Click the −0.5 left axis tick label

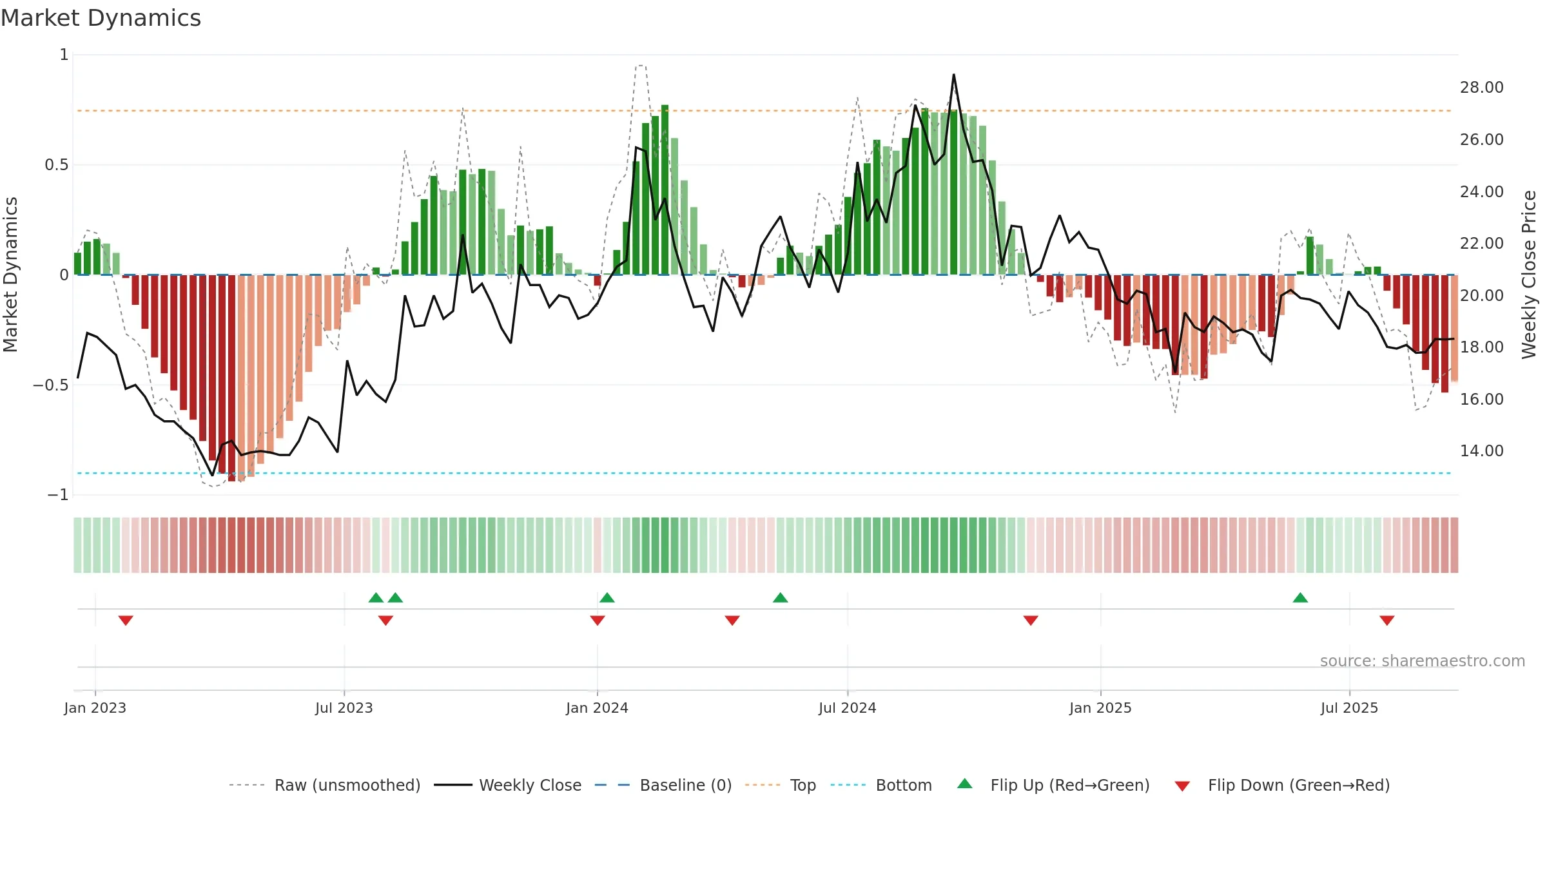coord(50,385)
